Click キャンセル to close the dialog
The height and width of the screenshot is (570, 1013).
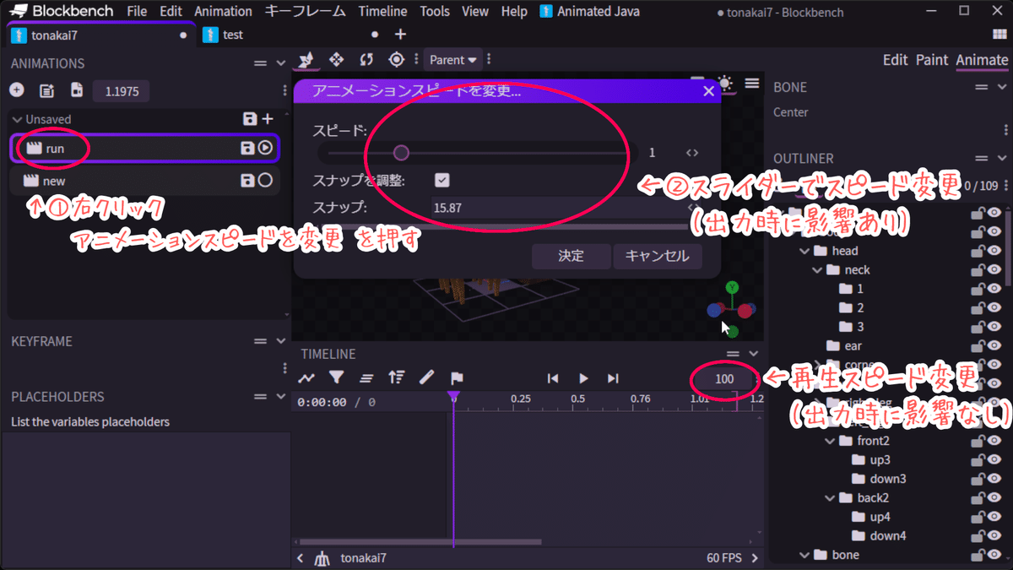[658, 256]
